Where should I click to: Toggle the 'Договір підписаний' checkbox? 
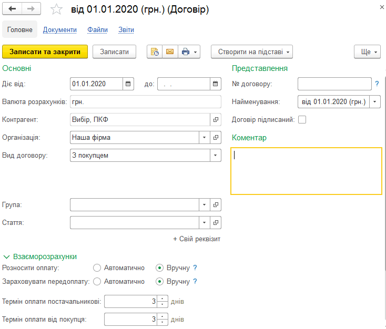pyautogui.click(x=302, y=120)
